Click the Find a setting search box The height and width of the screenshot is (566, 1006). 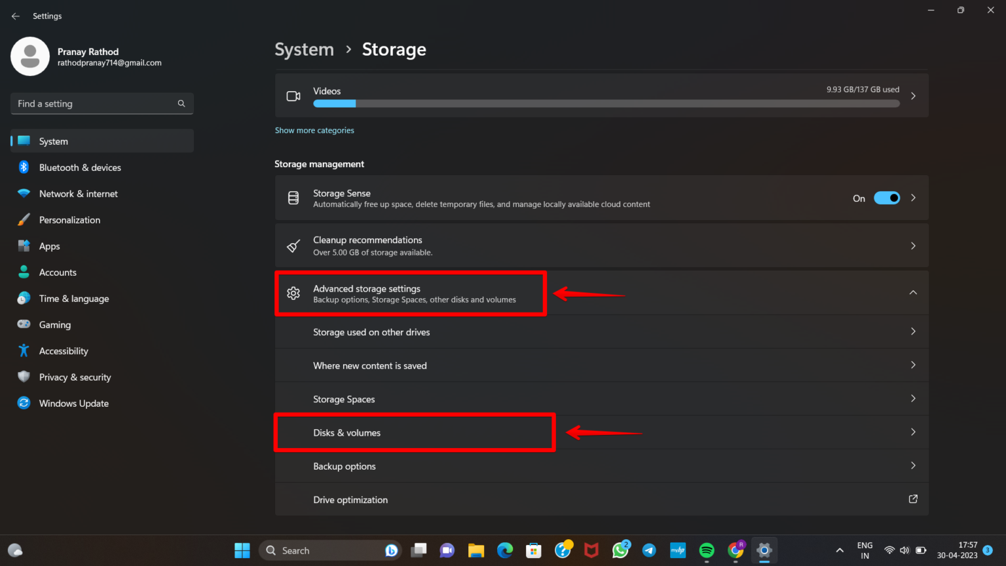(x=102, y=104)
